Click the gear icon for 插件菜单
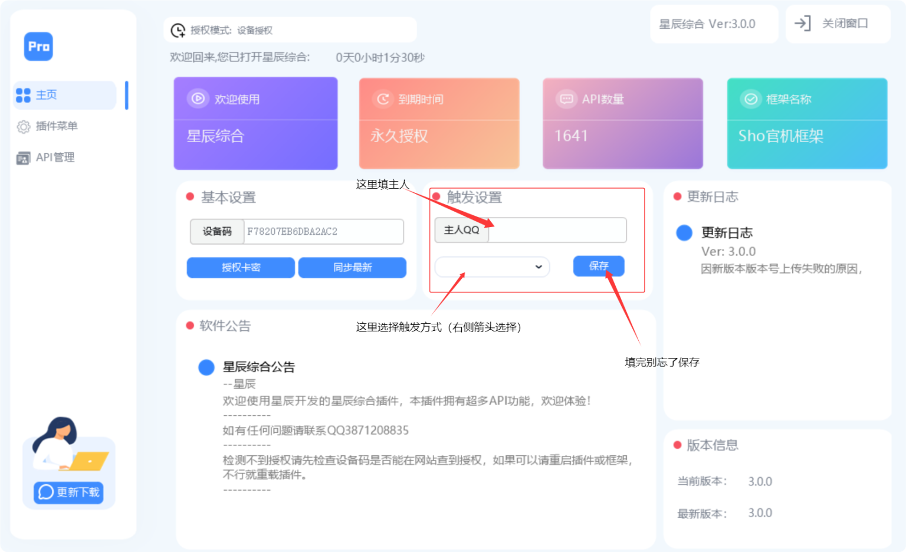906x552 pixels. (x=23, y=126)
